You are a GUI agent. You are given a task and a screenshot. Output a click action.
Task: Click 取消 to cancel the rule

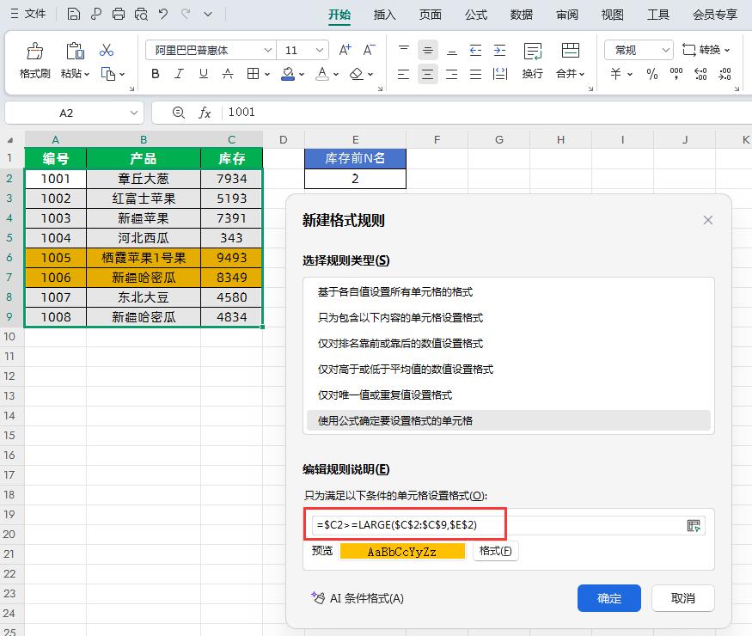[683, 598]
